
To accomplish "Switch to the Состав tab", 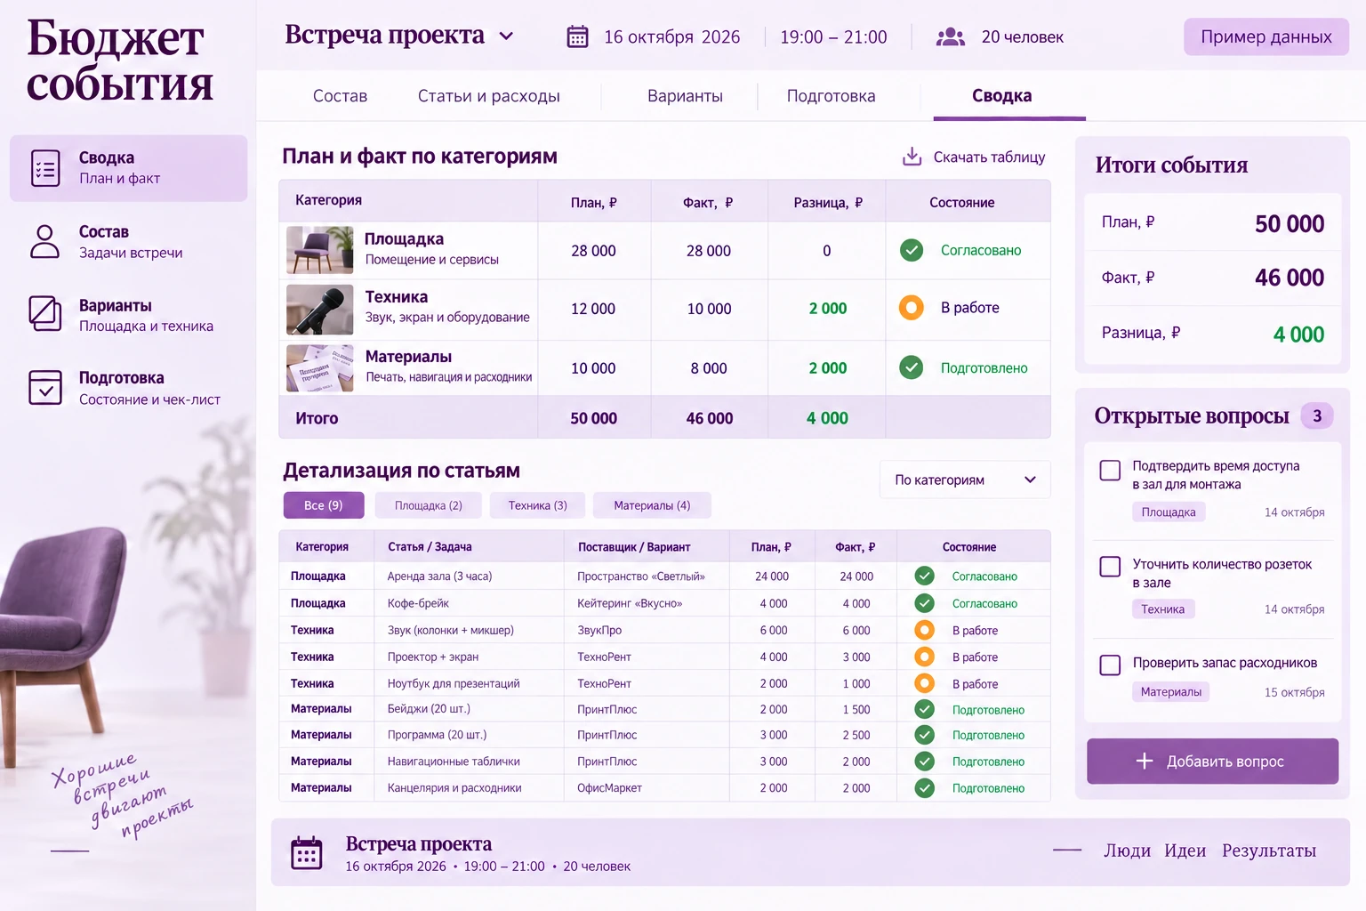I will pyautogui.click(x=340, y=96).
